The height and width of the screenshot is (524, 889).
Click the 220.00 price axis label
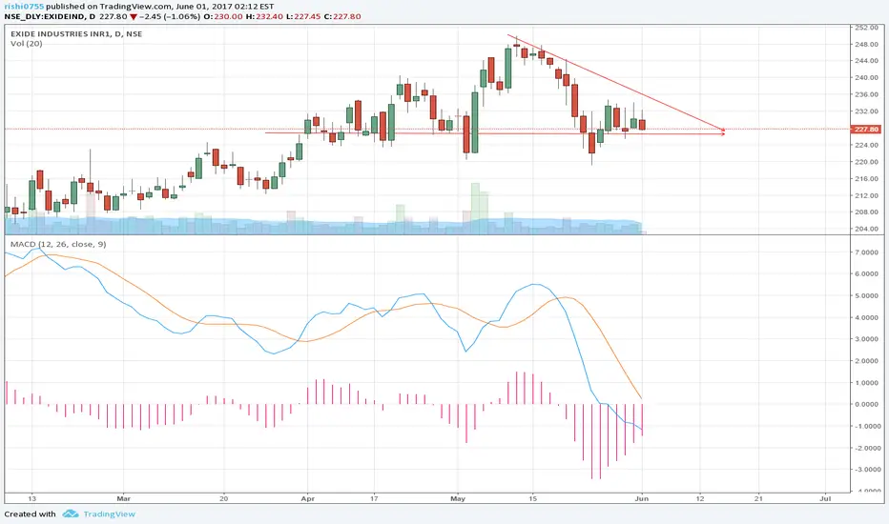pos(866,162)
